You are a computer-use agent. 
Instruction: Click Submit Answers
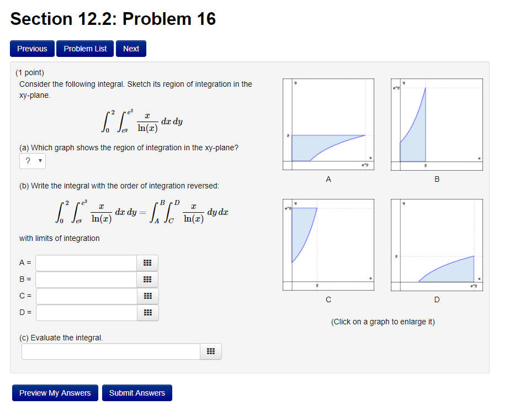(x=137, y=393)
